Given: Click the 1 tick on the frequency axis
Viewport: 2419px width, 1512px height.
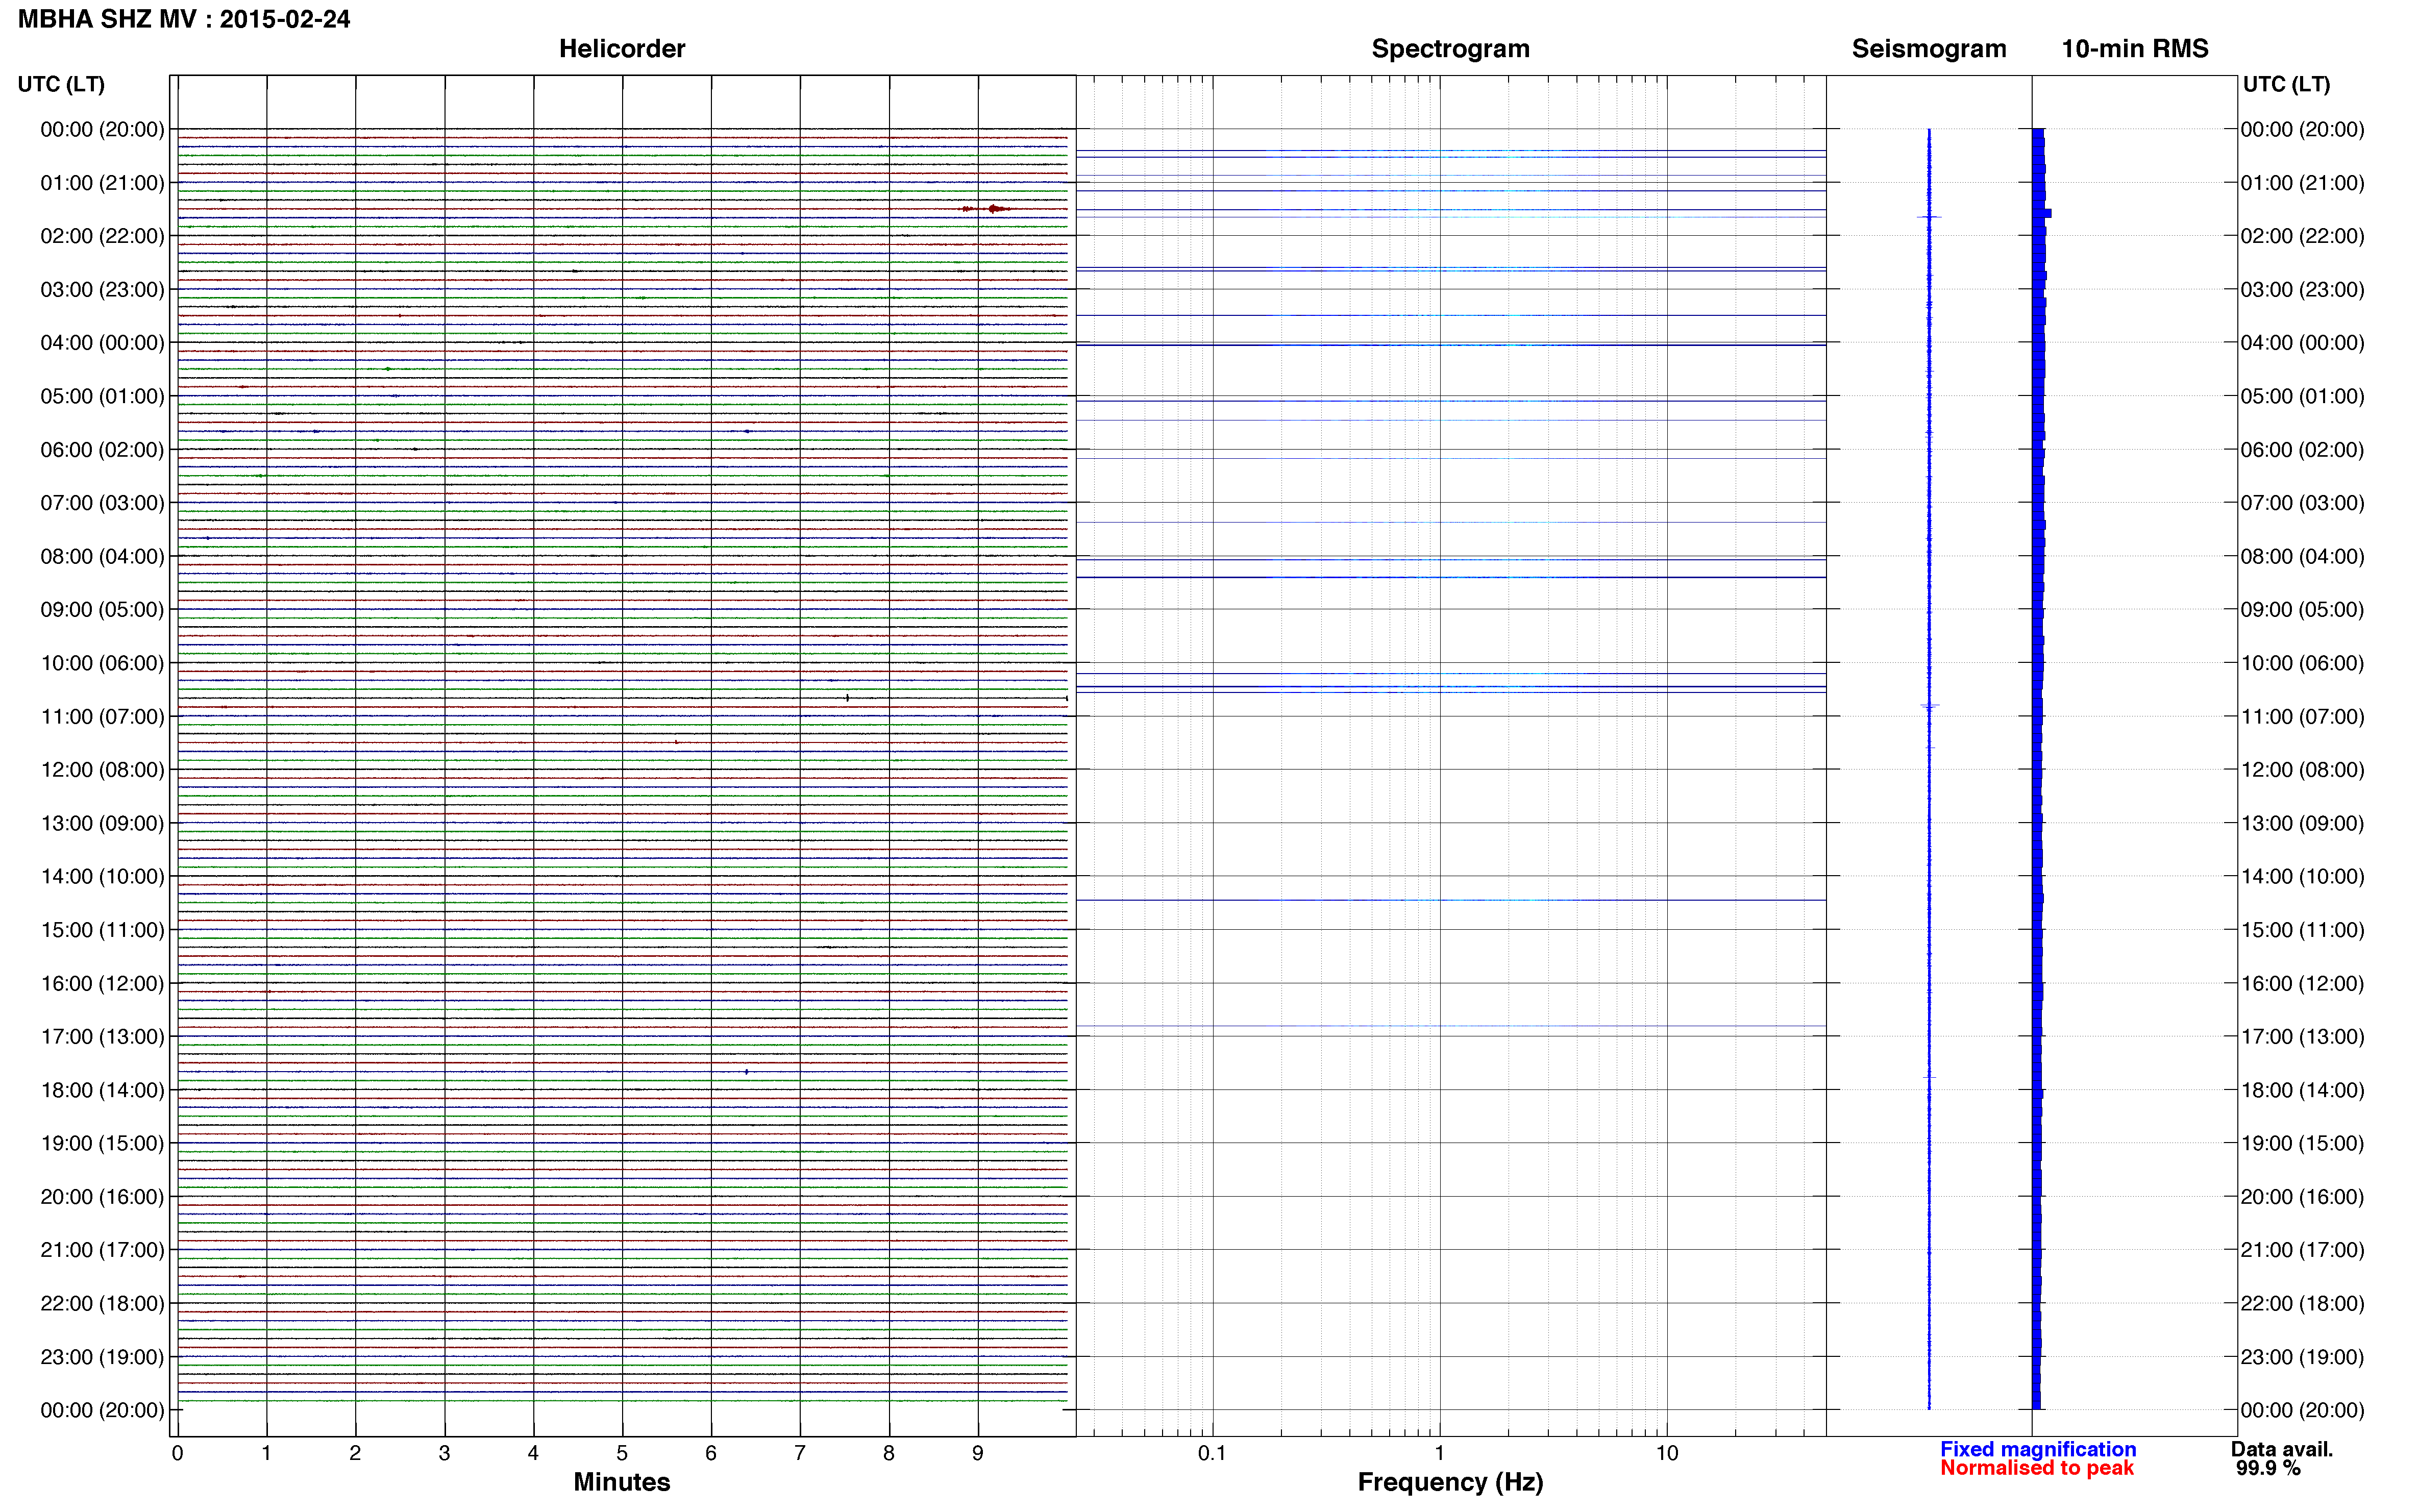Looking at the screenshot, I should (x=1439, y=1453).
